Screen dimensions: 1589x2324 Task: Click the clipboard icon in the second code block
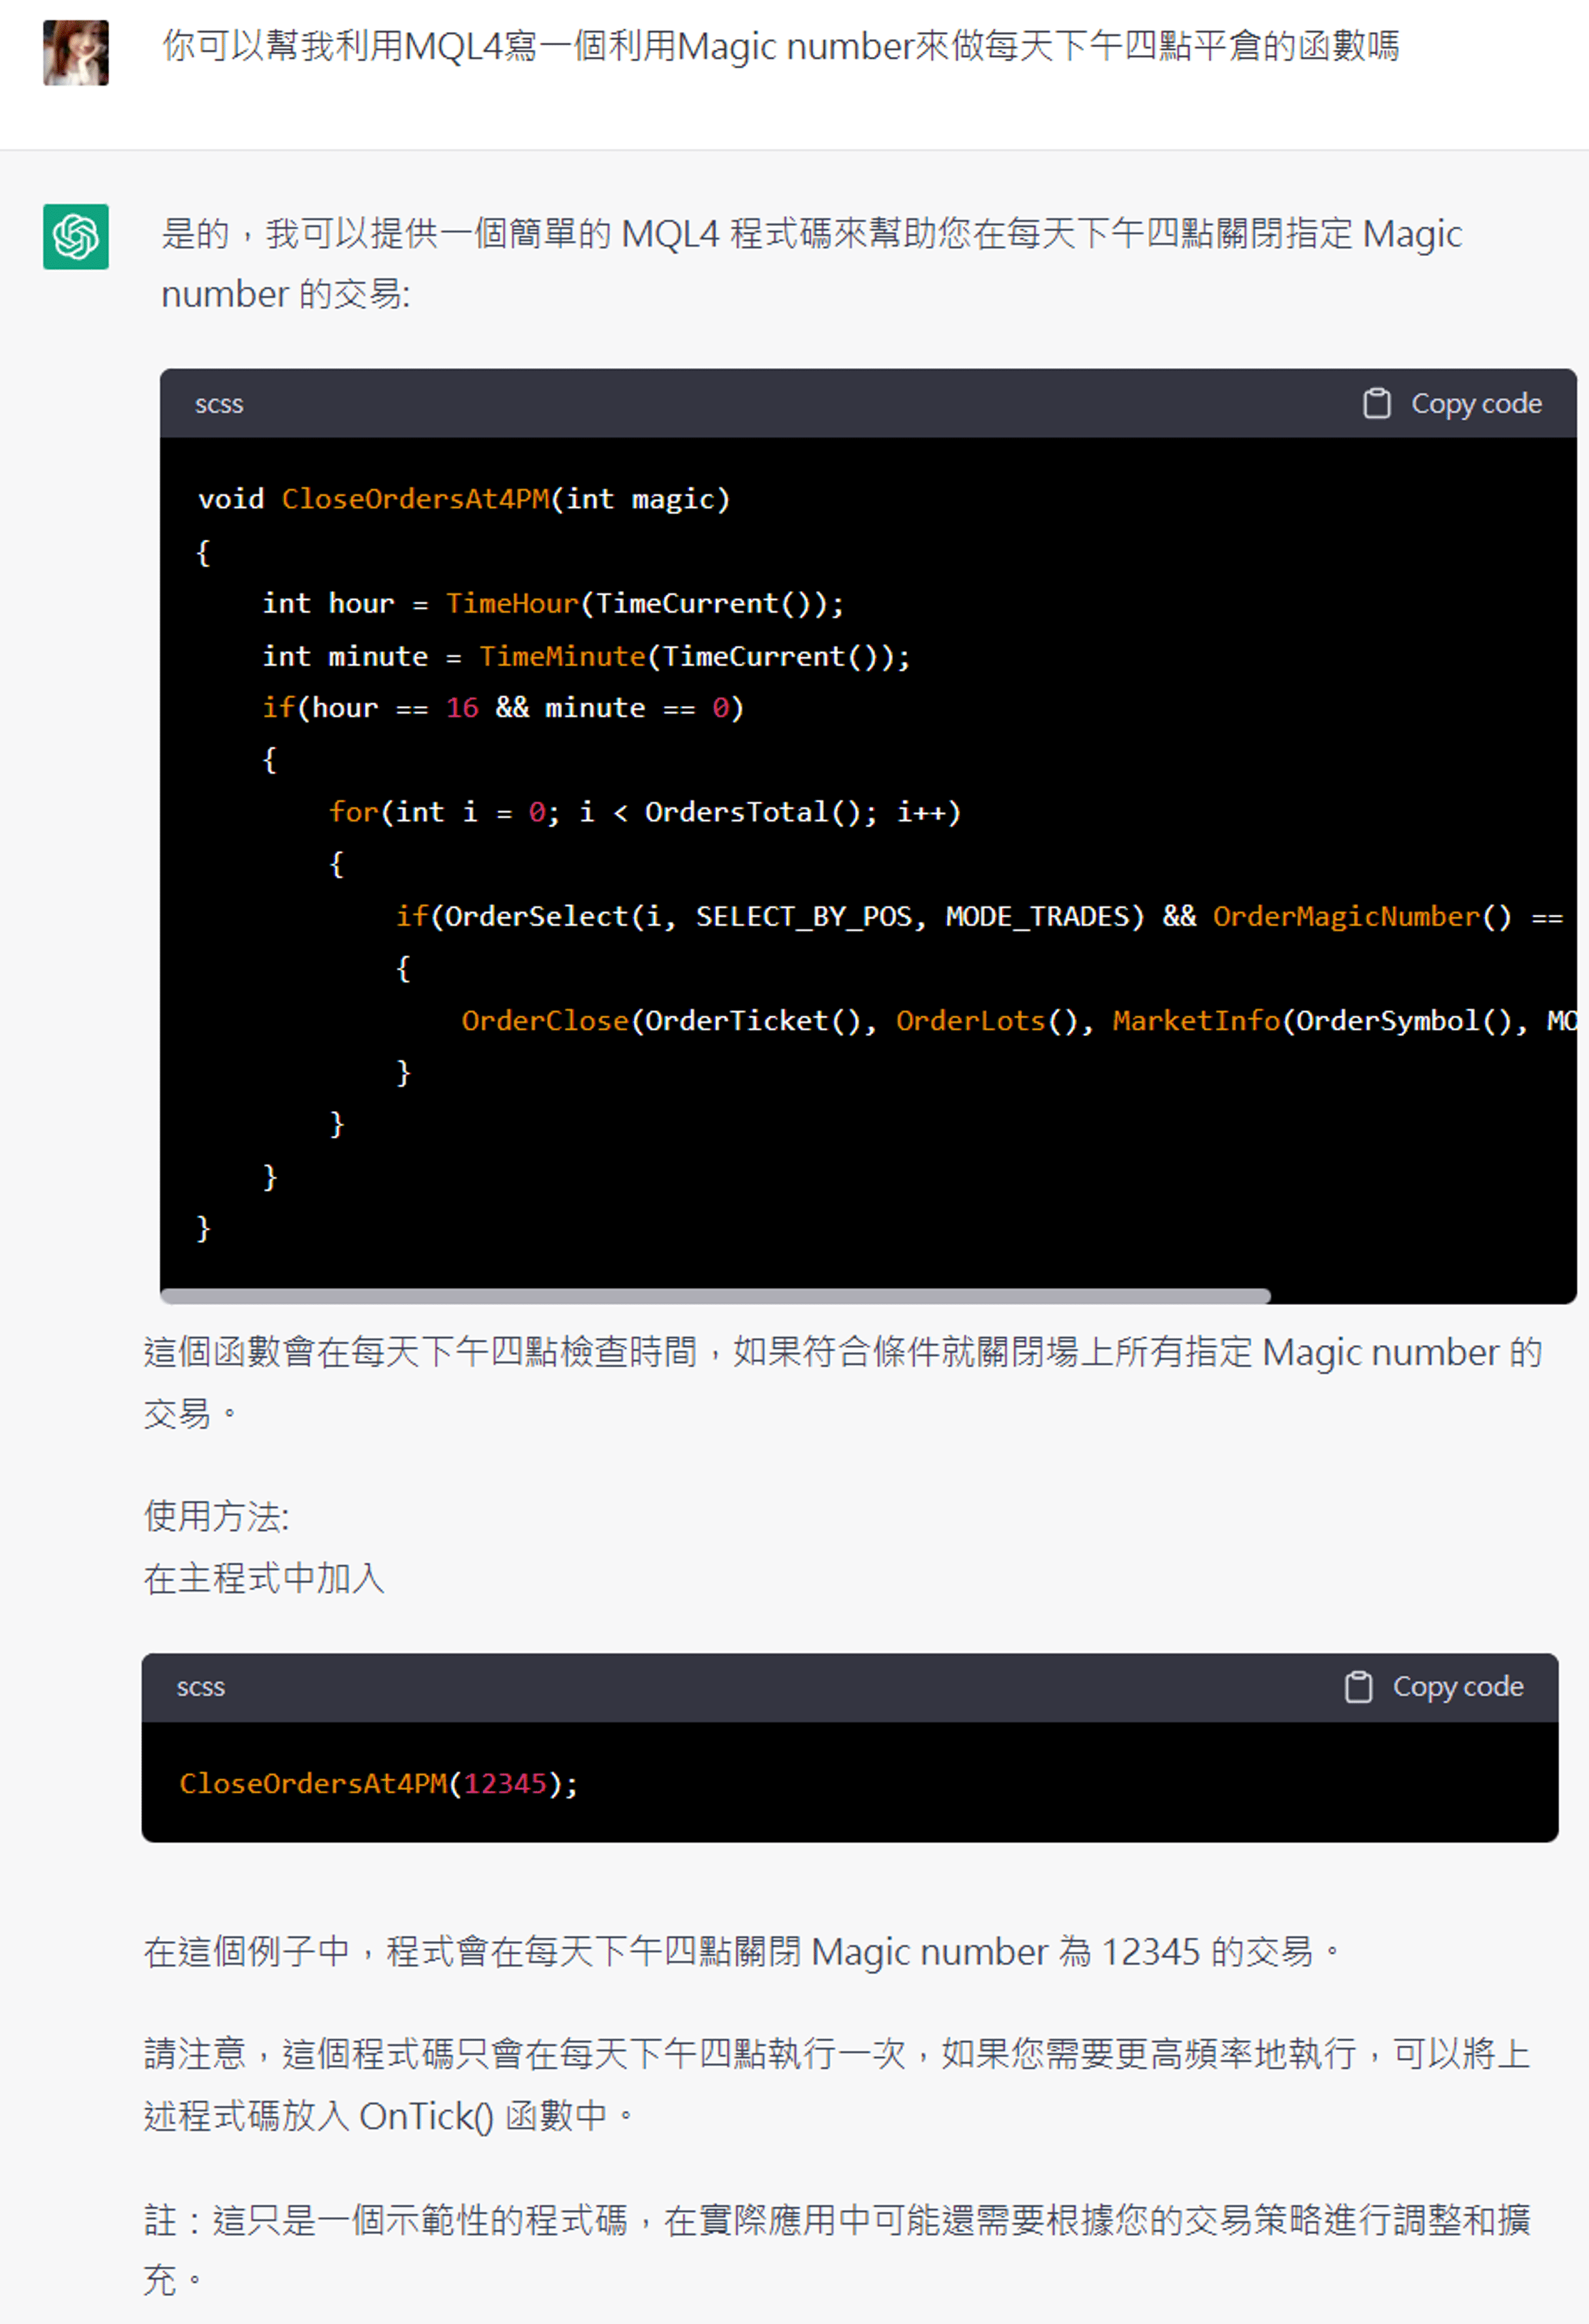click(1358, 1687)
